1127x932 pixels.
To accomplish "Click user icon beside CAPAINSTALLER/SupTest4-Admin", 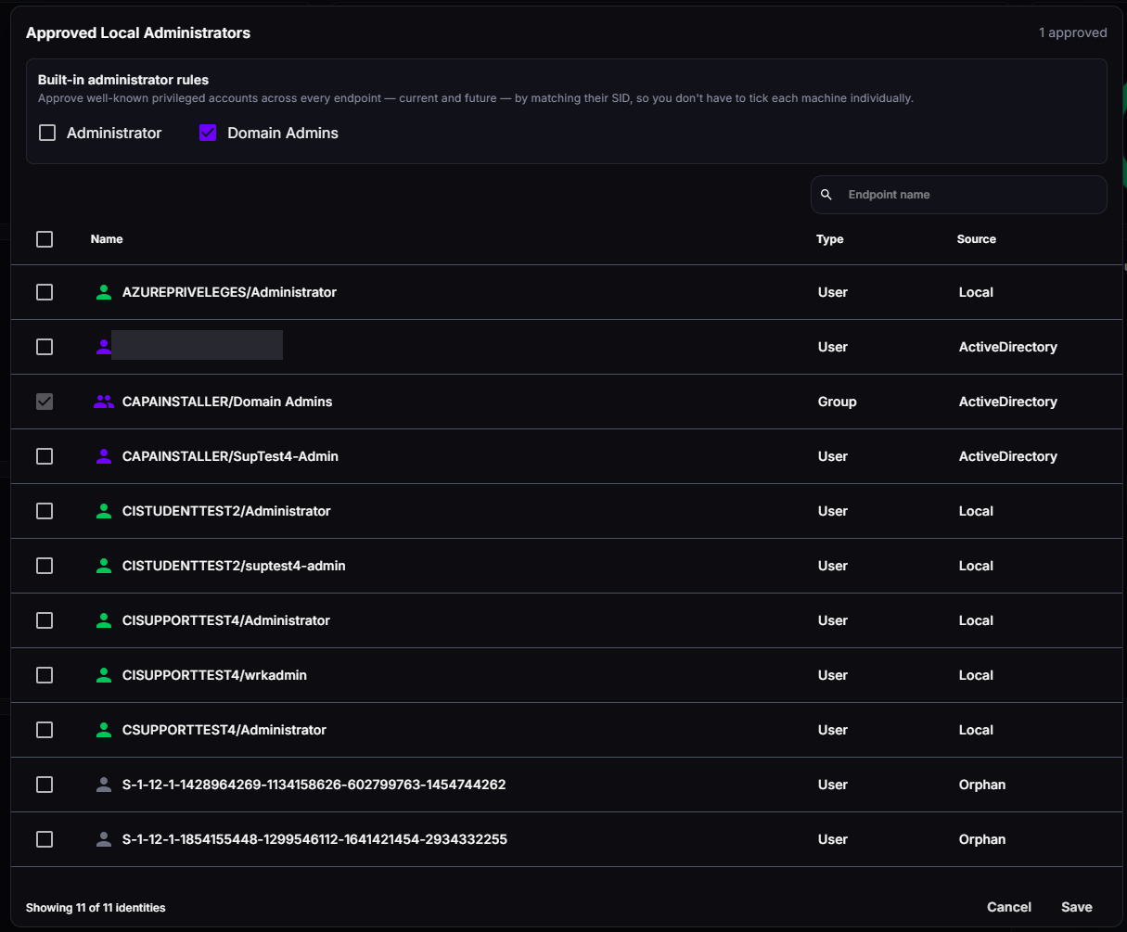I will pos(104,456).
